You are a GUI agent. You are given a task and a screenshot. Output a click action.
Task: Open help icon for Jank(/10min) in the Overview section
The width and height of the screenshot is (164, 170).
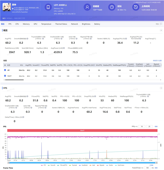[77, 38]
